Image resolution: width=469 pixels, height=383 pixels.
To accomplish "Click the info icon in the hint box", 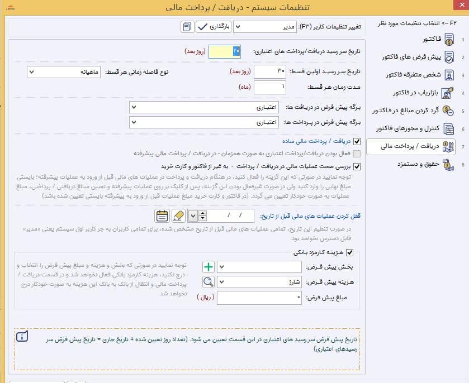I will click(22, 337).
